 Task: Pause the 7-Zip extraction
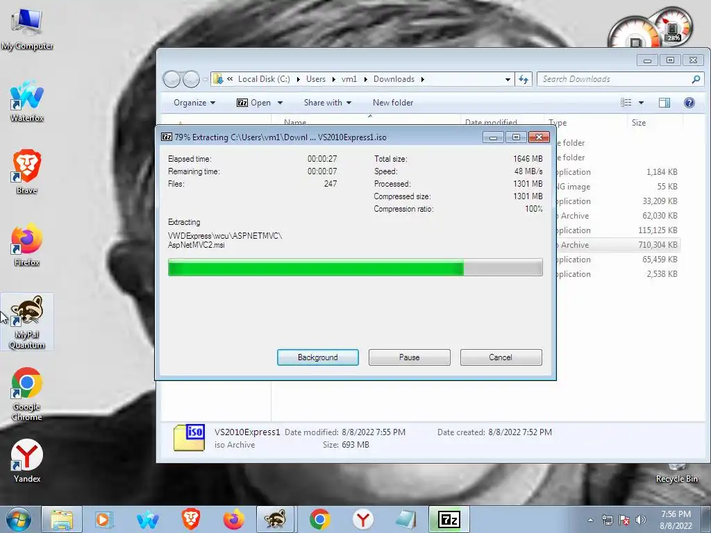tap(410, 357)
